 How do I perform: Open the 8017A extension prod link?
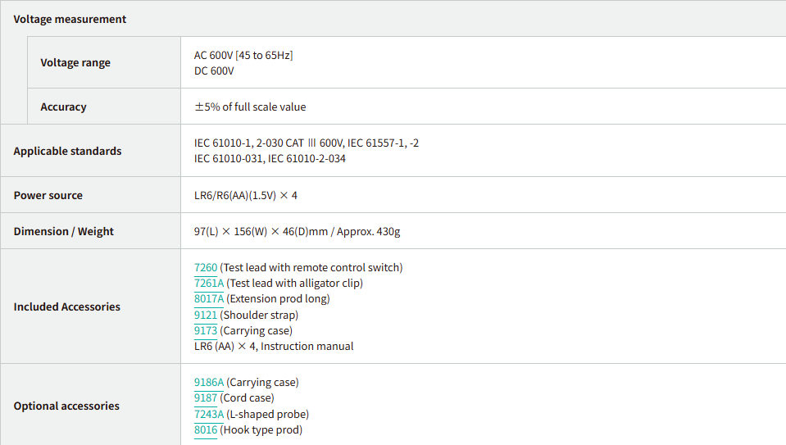point(209,298)
